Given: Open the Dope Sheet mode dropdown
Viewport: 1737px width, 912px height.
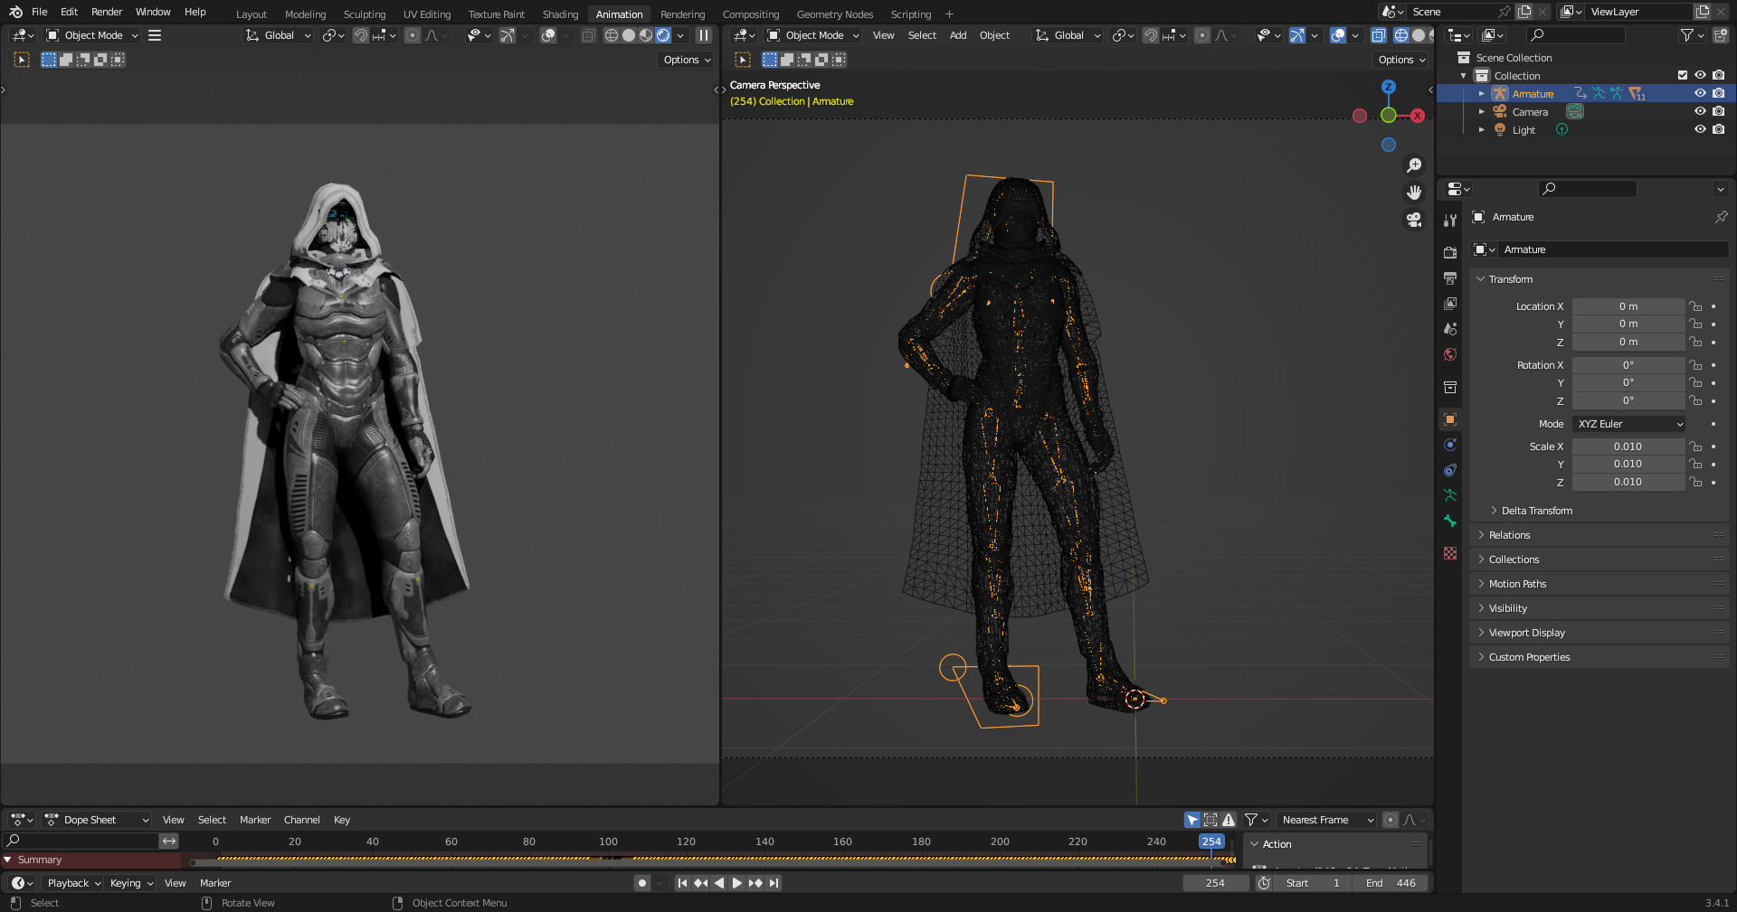Looking at the screenshot, I should point(97,820).
